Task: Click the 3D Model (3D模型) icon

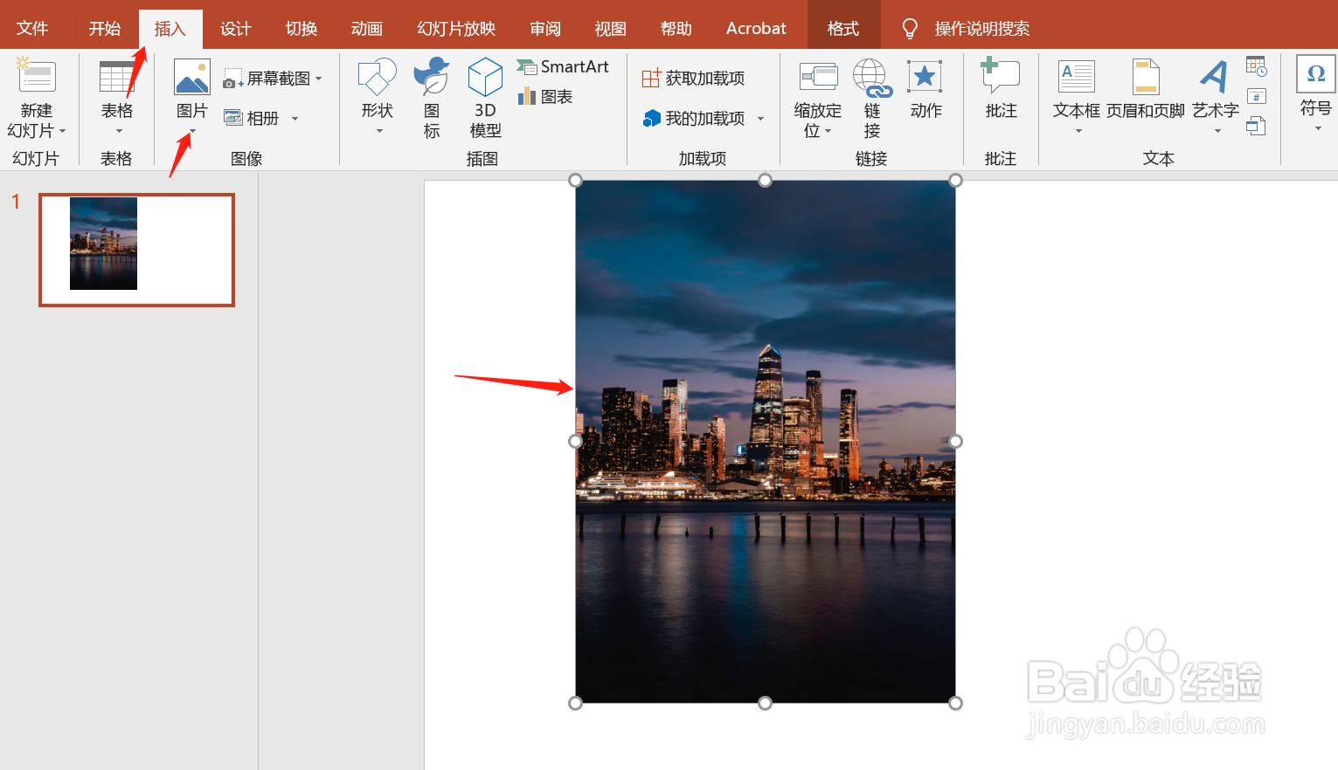Action: tap(485, 77)
